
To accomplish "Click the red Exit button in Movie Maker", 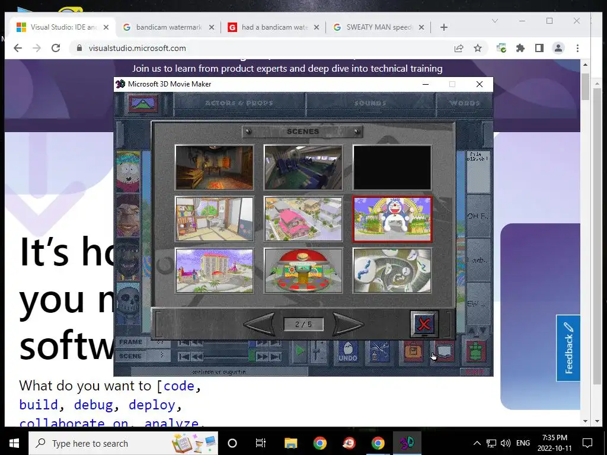I will click(x=475, y=372).
